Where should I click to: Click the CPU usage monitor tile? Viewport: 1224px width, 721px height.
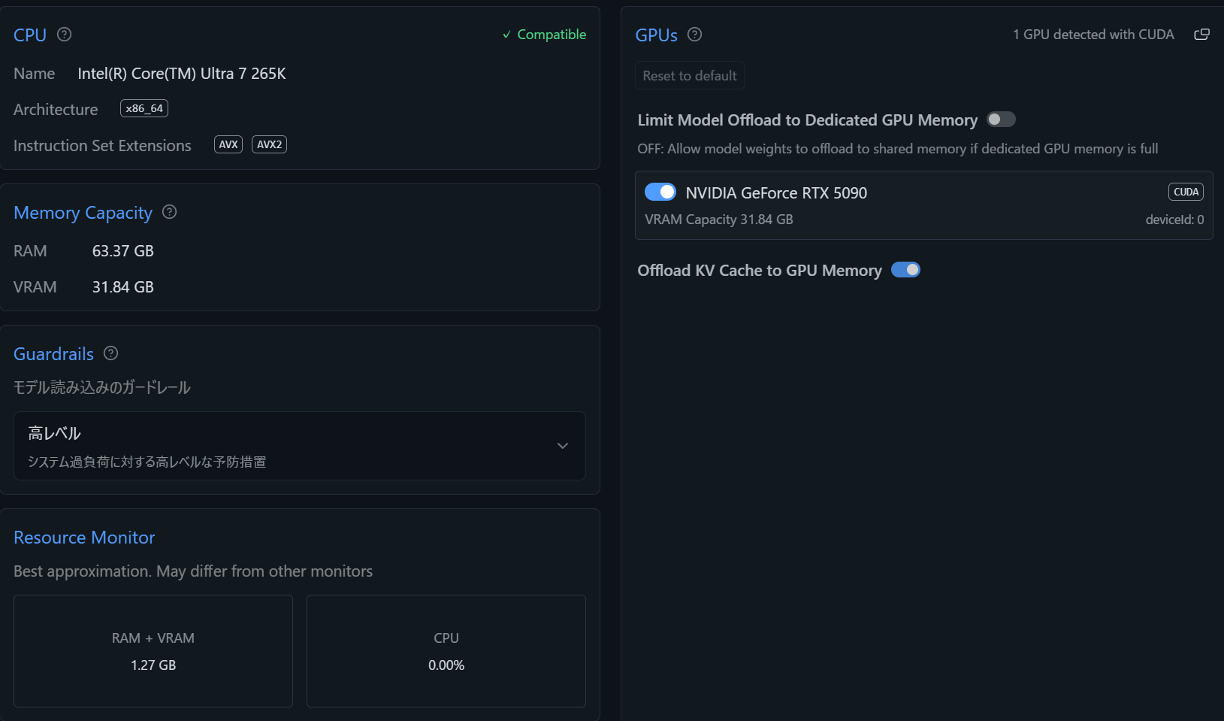click(446, 651)
